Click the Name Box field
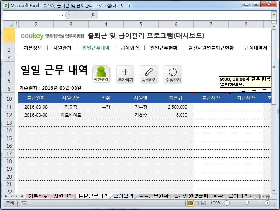The image size is (280, 210). (32, 15)
